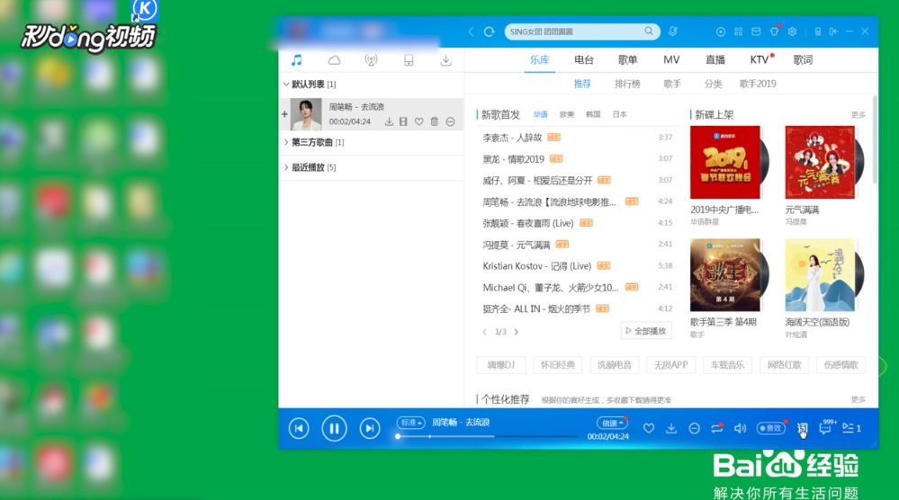Viewport: 899px width, 500px height.
Task: Download the 周笔畅 去流浪 playlist song
Action: pos(389,121)
